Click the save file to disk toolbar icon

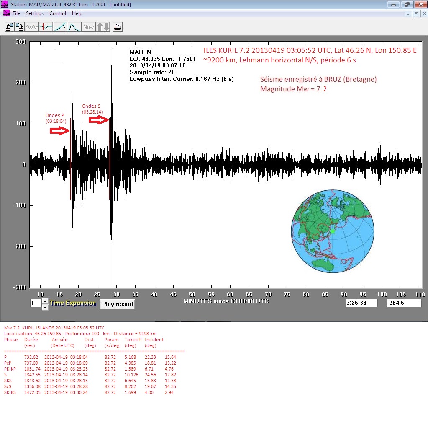click(20, 27)
